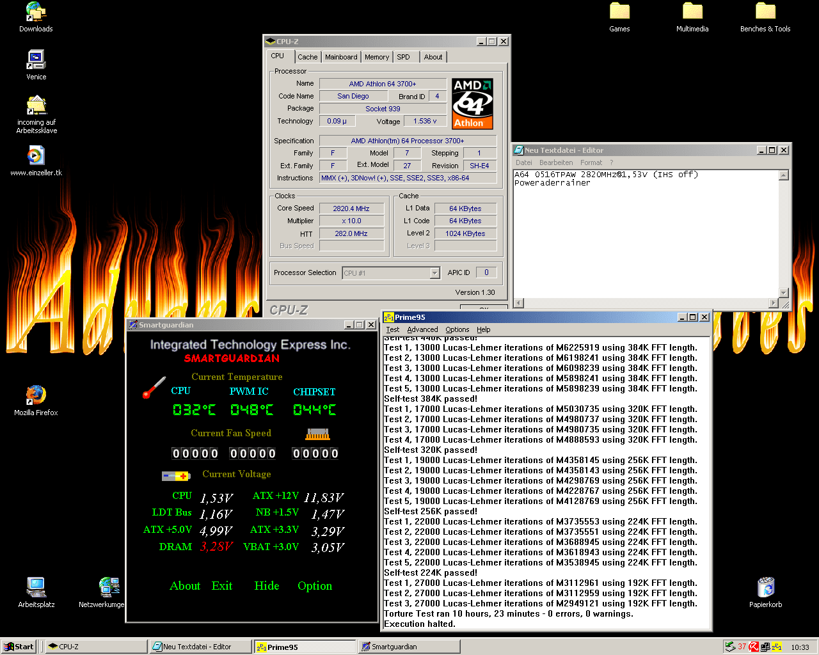The image size is (819, 655).
Task: Open the Advanced menu in Prime95
Action: tap(422, 329)
